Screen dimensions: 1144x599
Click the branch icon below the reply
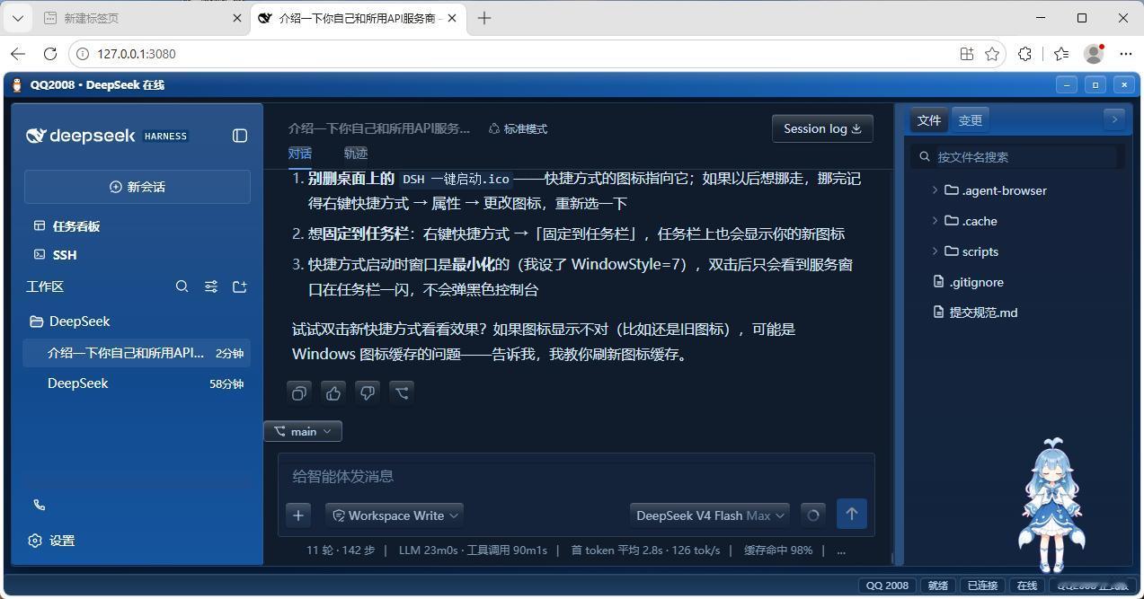pos(402,392)
